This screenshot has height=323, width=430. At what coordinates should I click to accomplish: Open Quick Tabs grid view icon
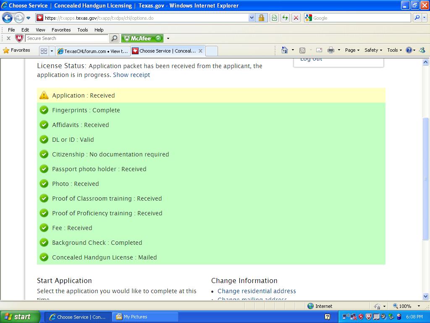tap(44, 51)
